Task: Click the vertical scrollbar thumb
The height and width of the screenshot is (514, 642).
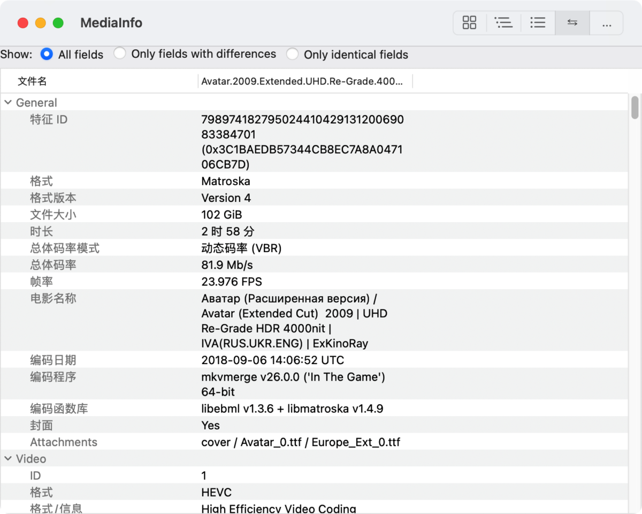Action: (635, 107)
